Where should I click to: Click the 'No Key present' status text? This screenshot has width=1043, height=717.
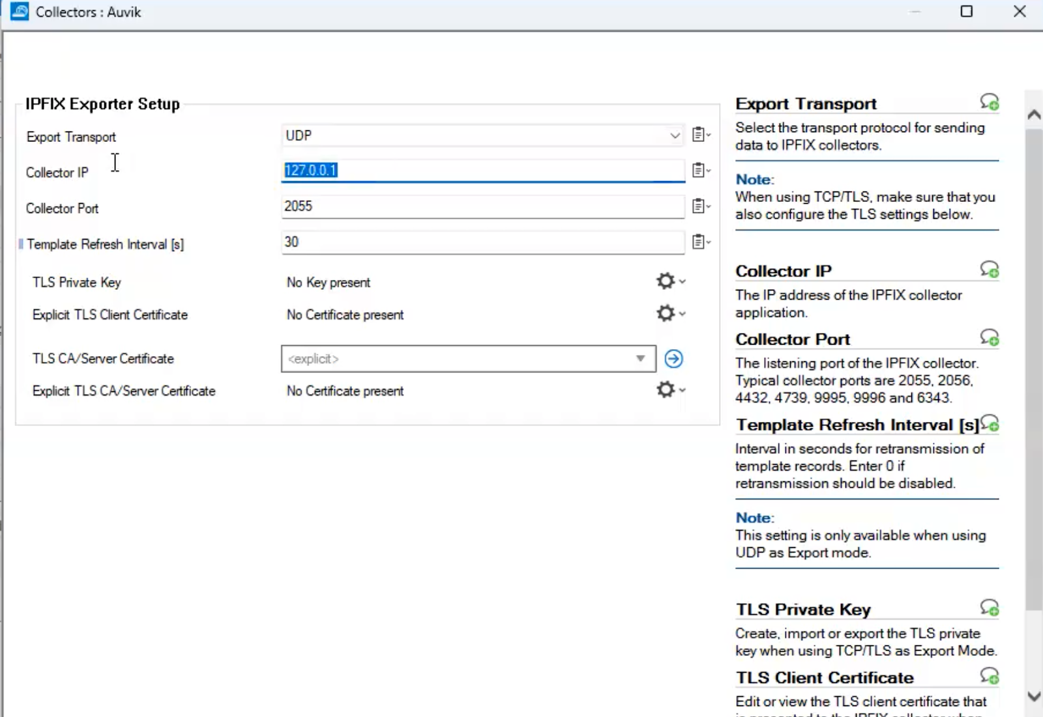pos(329,283)
